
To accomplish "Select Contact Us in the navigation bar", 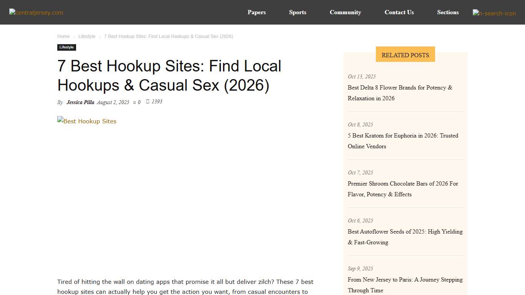I will 399,12.
